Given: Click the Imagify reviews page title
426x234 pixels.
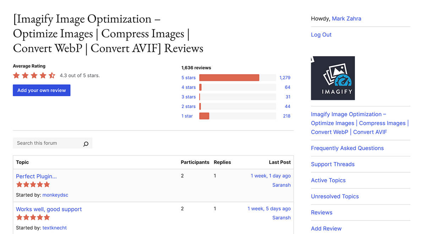Looking at the screenshot, I should pos(108,34).
